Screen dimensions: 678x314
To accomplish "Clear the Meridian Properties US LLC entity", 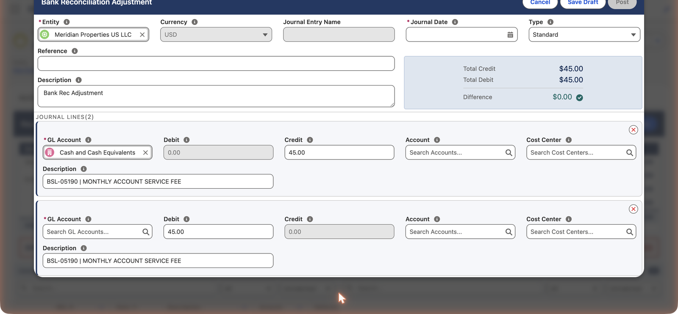I will tap(142, 35).
